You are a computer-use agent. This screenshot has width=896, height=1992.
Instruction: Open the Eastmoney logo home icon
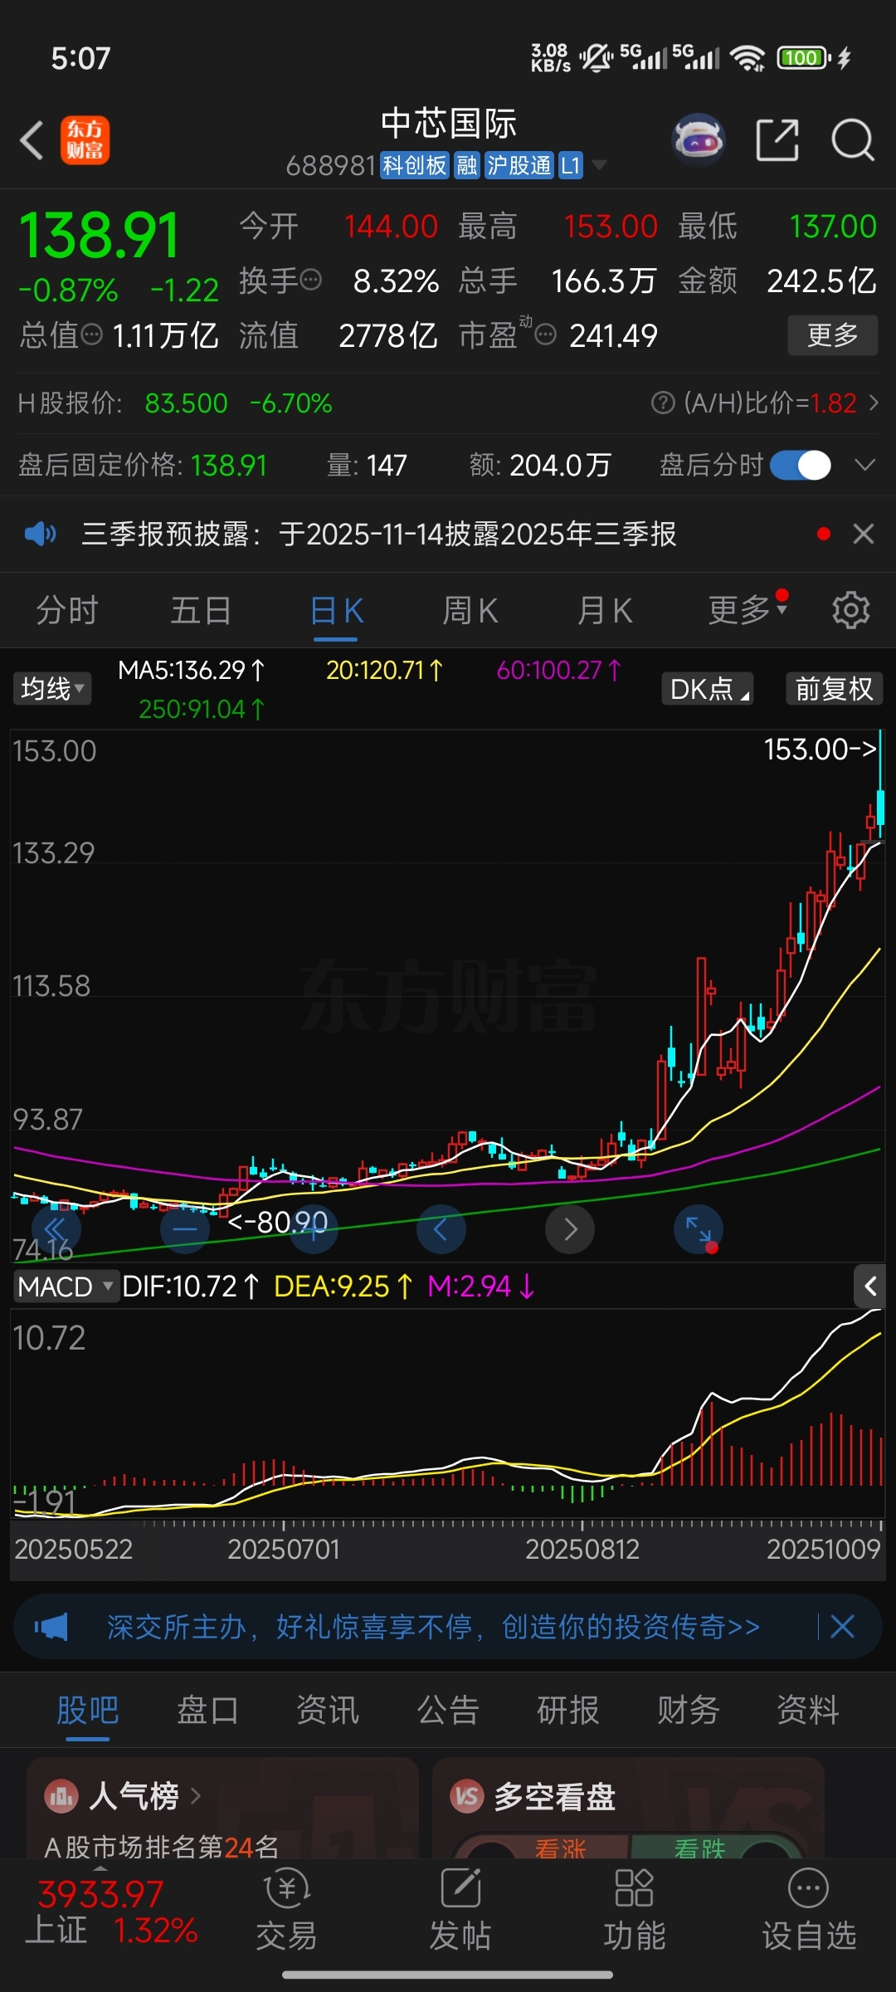[85, 139]
